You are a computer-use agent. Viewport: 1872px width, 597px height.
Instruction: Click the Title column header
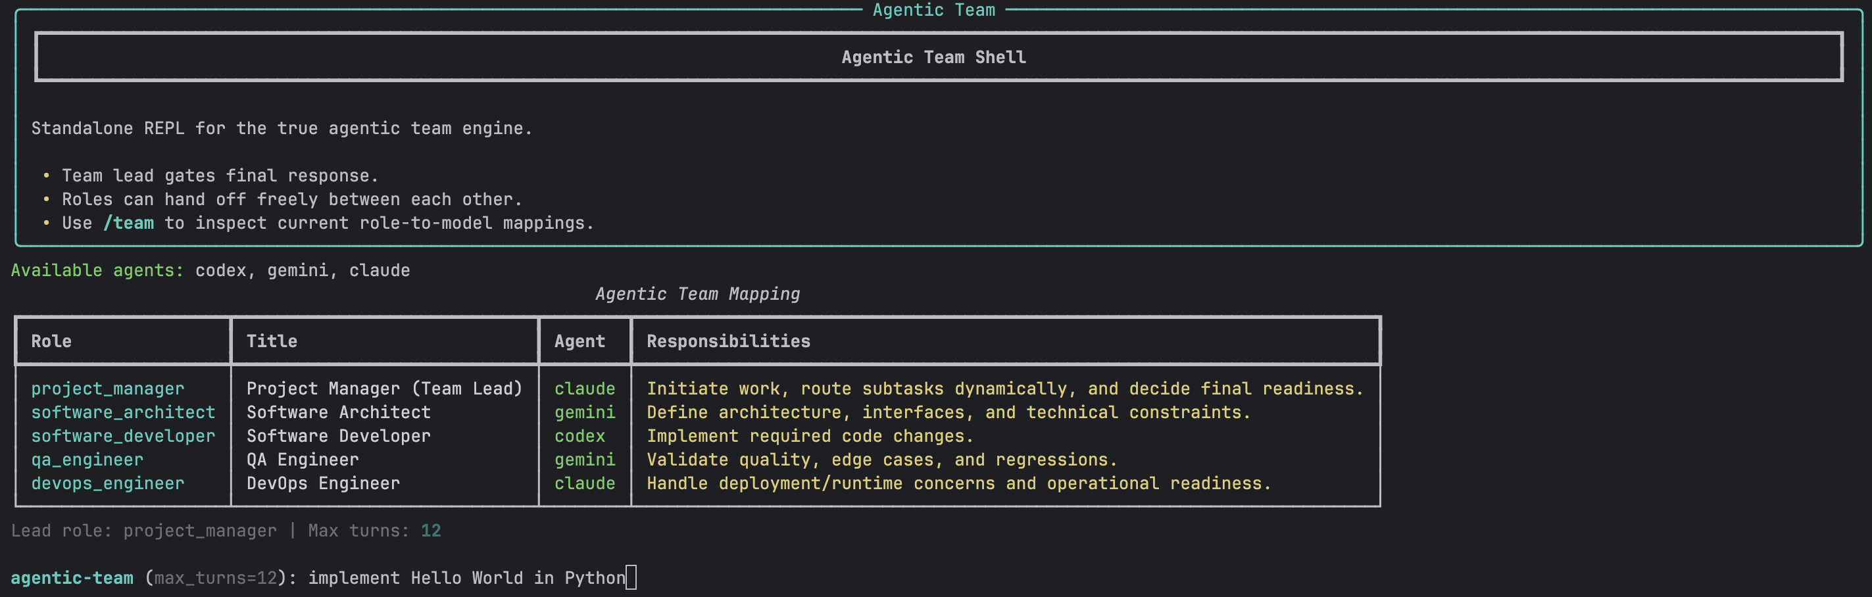(x=272, y=341)
